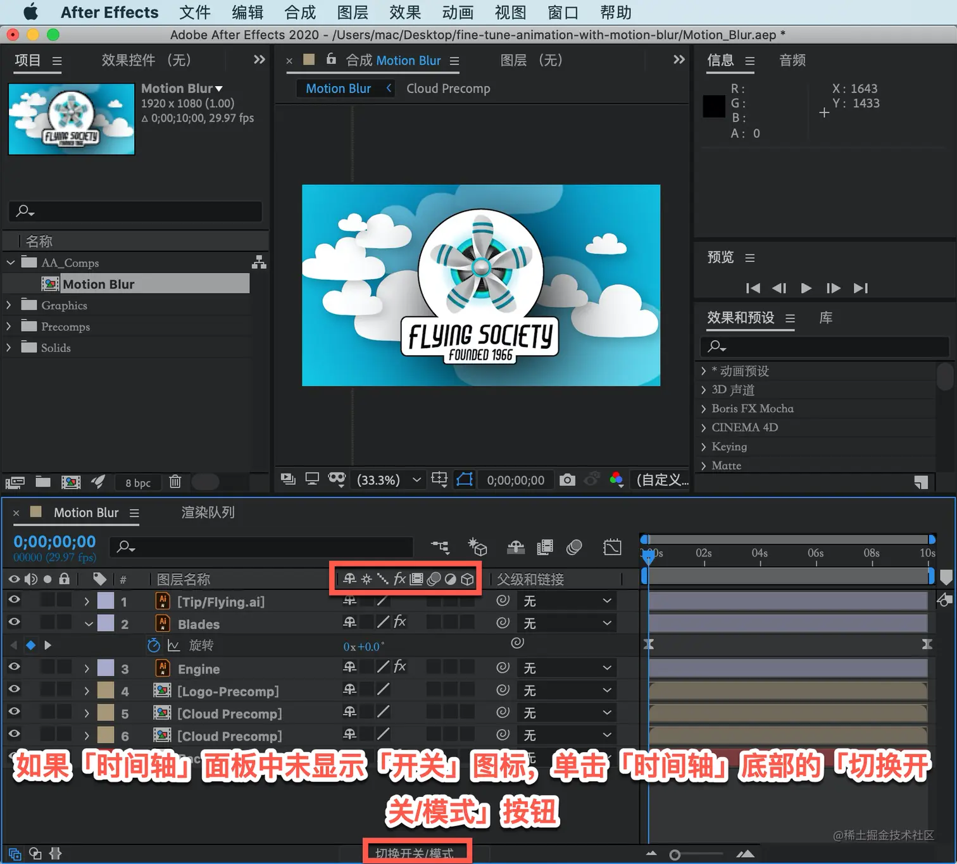The height and width of the screenshot is (864, 957).
Task: Click the primary viewer monitor icon
Action: [x=312, y=479]
